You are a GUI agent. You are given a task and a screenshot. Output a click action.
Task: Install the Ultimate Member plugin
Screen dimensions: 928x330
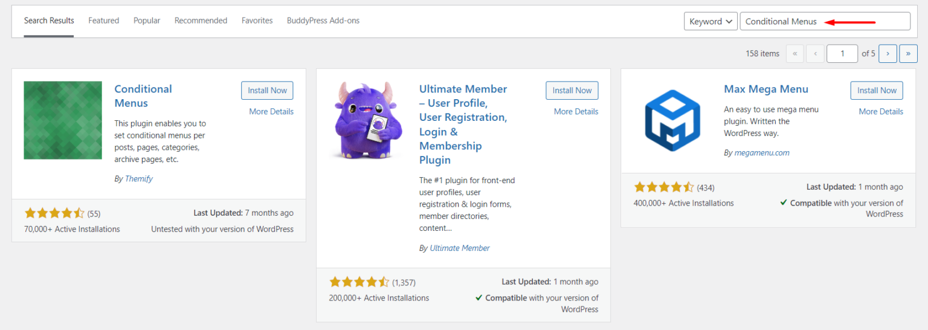pyautogui.click(x=572, y=91)
